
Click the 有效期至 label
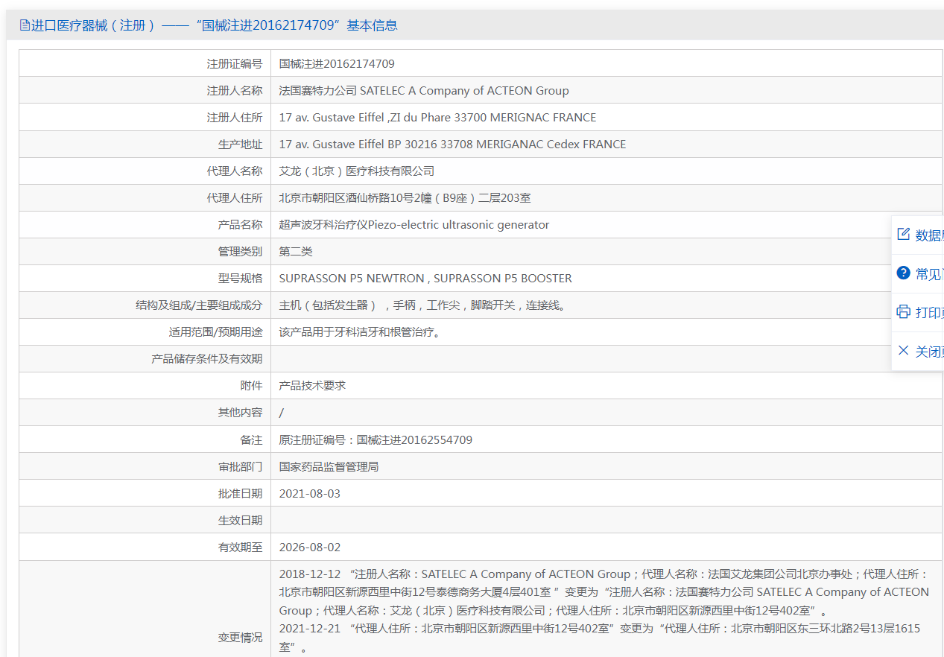pos(241,547)
